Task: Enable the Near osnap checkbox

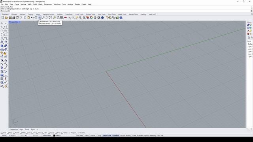Action: [8, 133]
